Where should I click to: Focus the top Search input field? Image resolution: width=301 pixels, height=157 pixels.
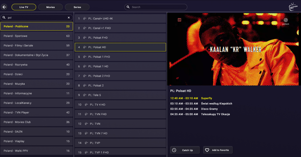(158, 7)
